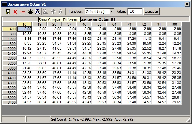The width and height of the screenshot is (192, 124).
Task: Select the column header 100
Action: (174, 24)
